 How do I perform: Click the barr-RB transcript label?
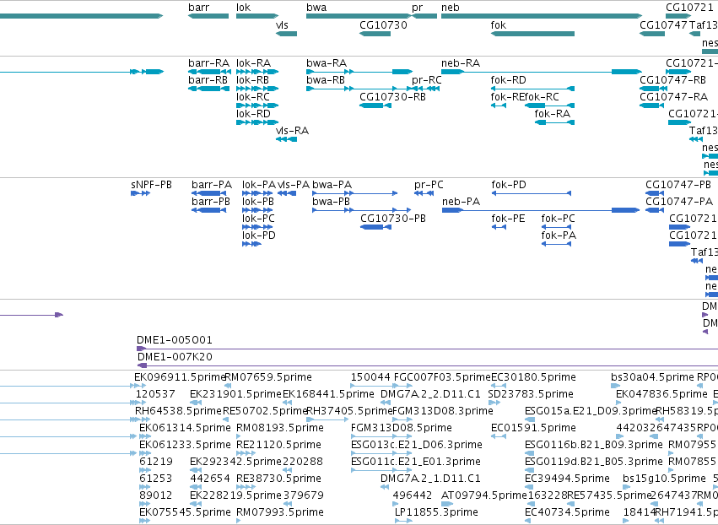[208, 79]
